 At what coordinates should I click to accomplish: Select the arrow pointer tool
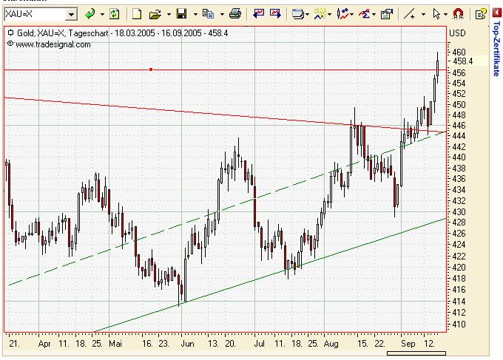(x=436, y=14)
